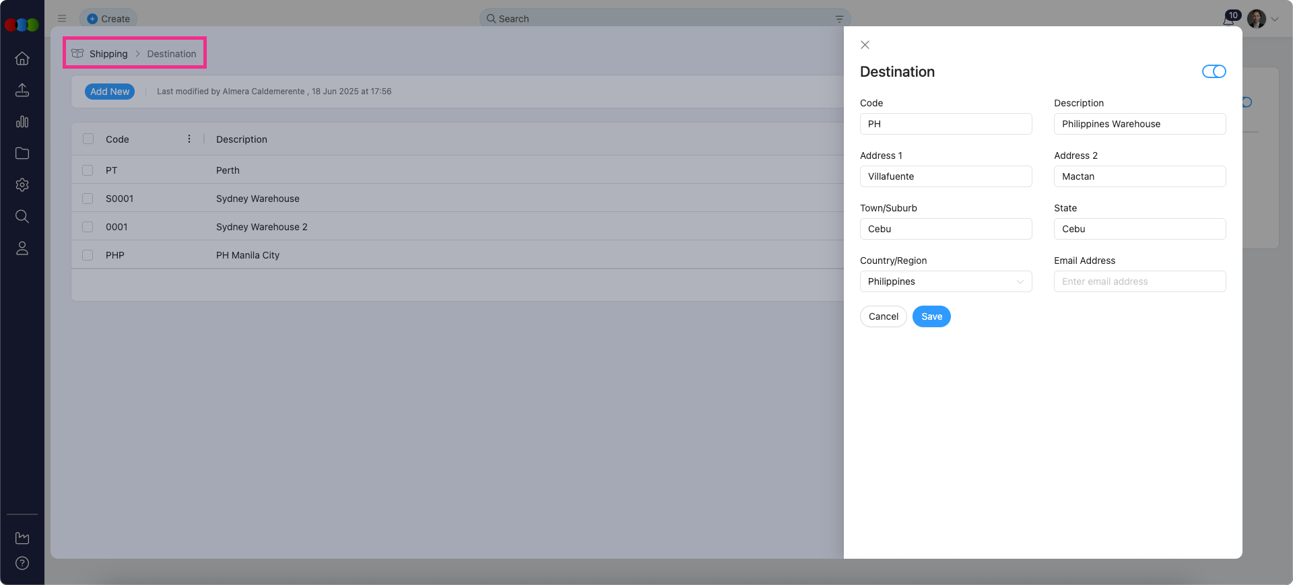Open the bar chart reports icon

coord(22,122)
